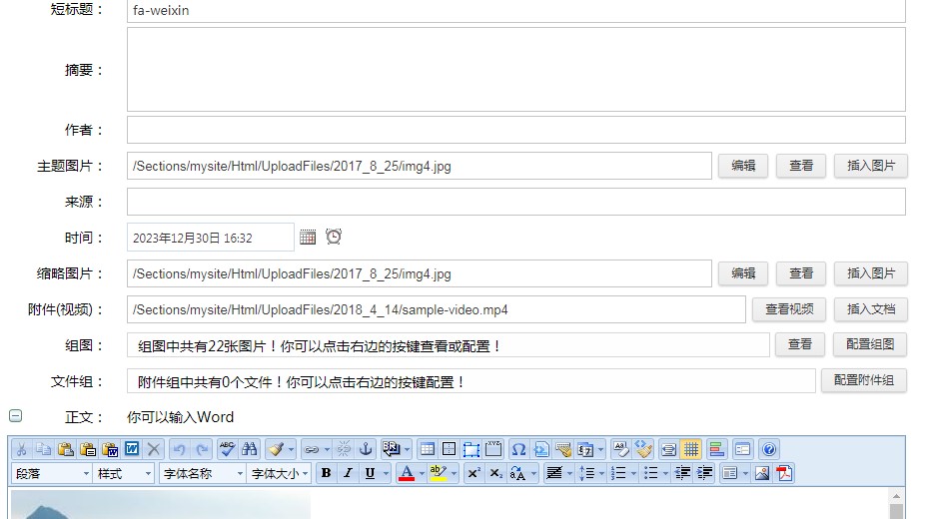Viewport: 933px width, 519px height.
Task: Insert special character with Omega icon
Action: 518,449
